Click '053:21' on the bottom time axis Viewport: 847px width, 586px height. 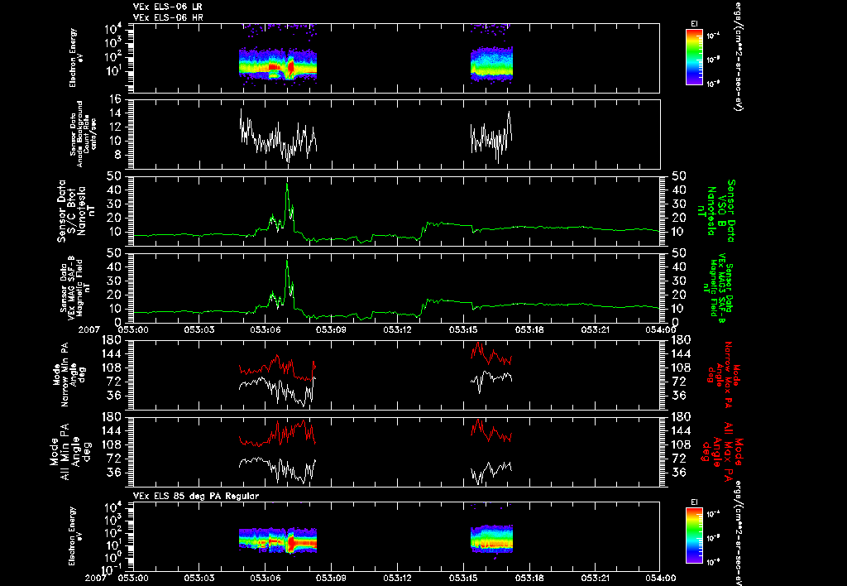point(596,578)
